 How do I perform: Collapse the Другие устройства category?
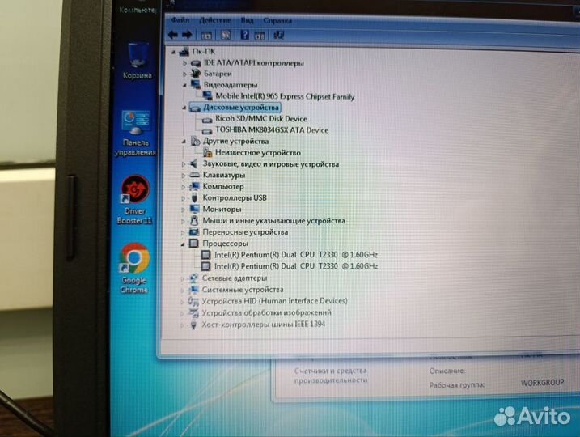click(184, 142)
